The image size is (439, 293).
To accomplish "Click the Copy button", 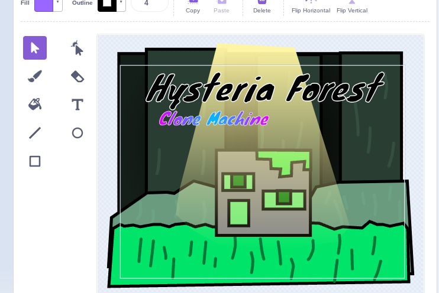I will pyautogui.click(x=193, y=6).
